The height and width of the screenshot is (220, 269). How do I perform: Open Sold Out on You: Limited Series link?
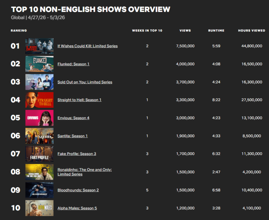point(85,82)
